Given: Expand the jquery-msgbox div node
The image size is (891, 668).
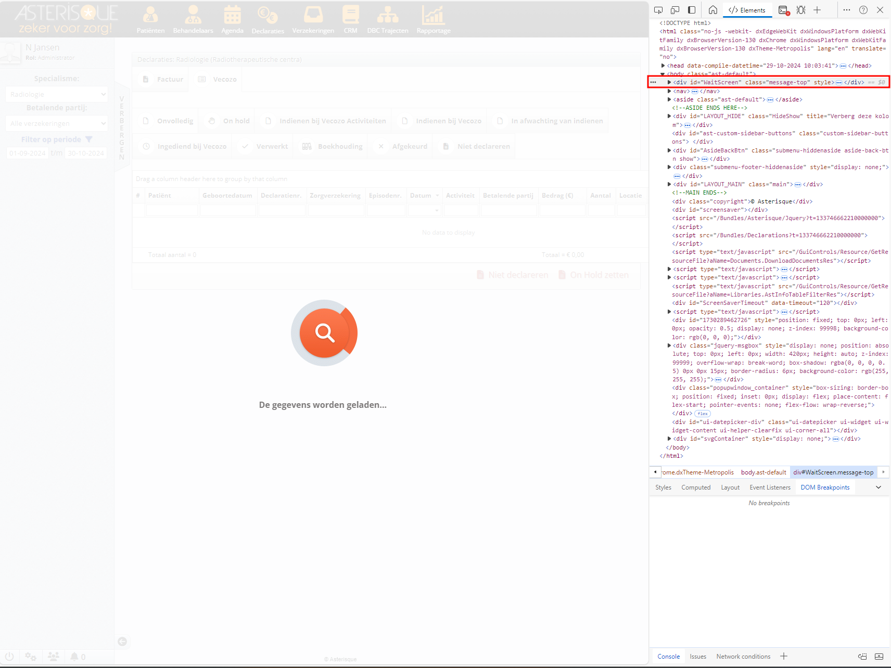Looking at the screenshot, I should [669, 345].
